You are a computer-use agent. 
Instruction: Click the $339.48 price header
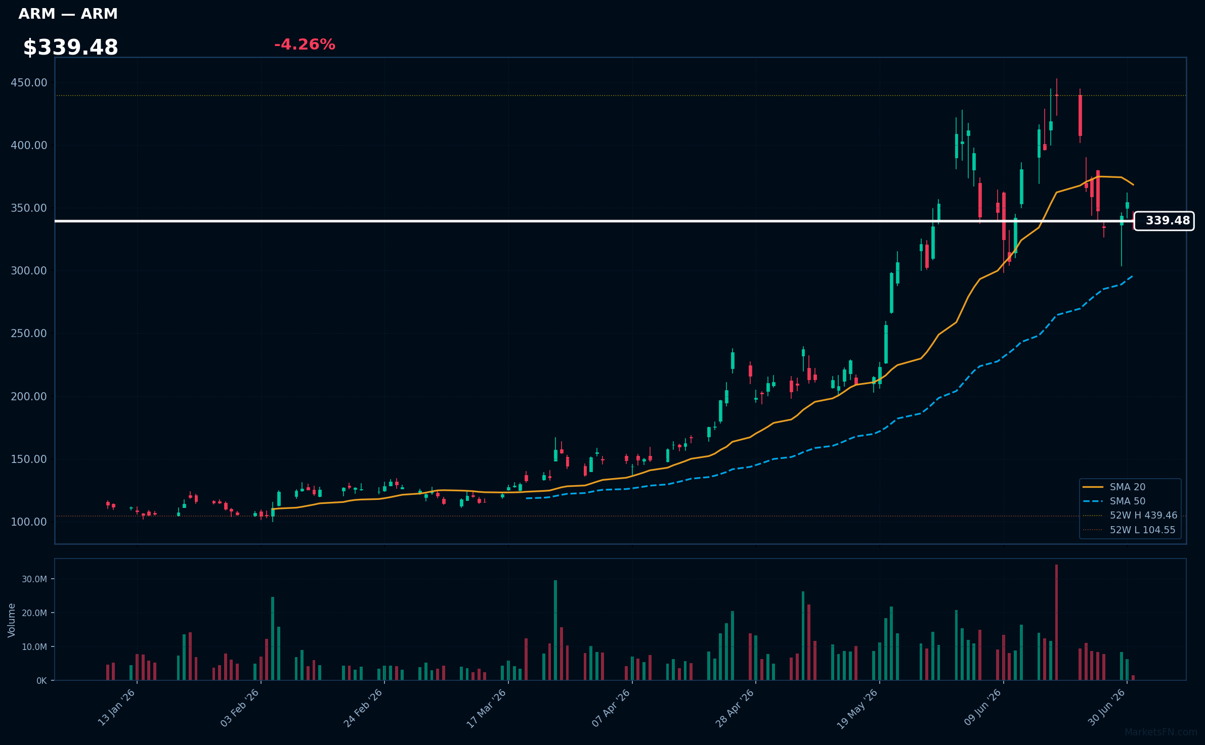click(x=70, y=48)
